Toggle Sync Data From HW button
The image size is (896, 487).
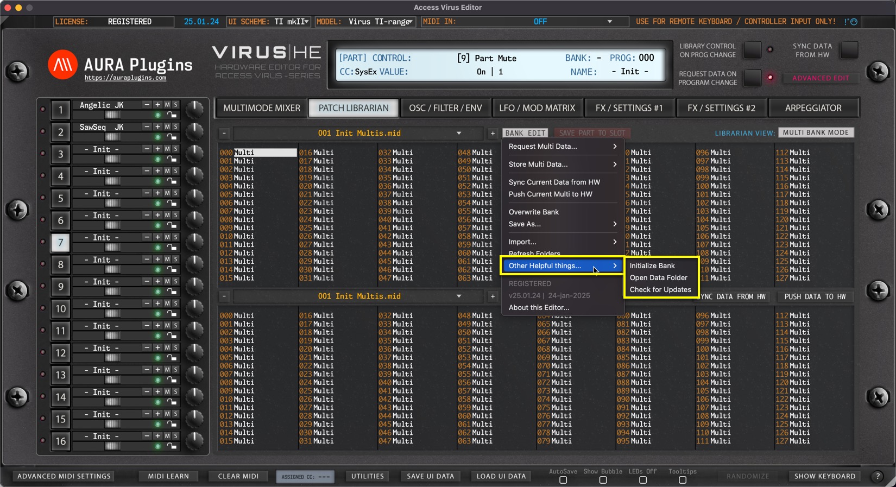pos(849,50)
